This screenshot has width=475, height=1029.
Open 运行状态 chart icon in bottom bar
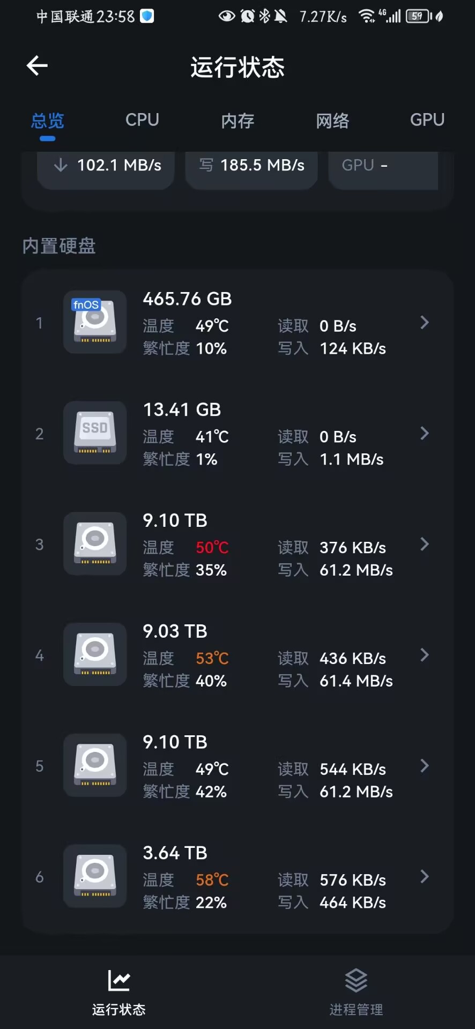click(x=119, y=981)
